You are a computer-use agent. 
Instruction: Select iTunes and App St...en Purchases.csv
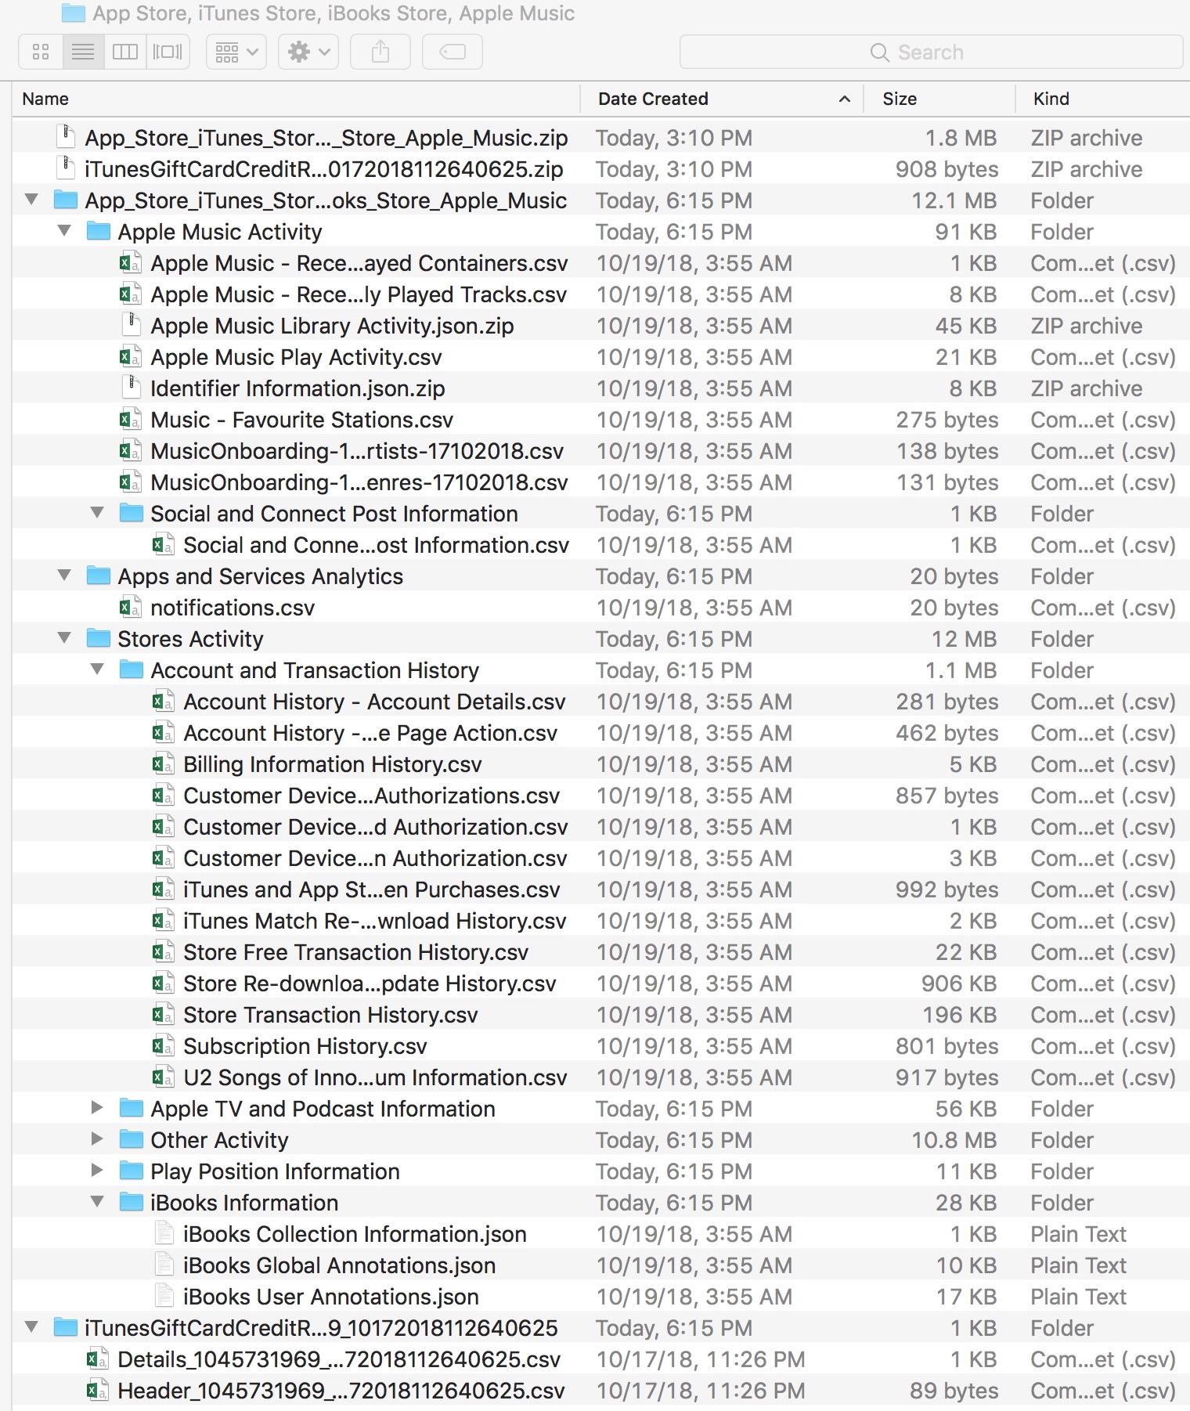point(372,890)
